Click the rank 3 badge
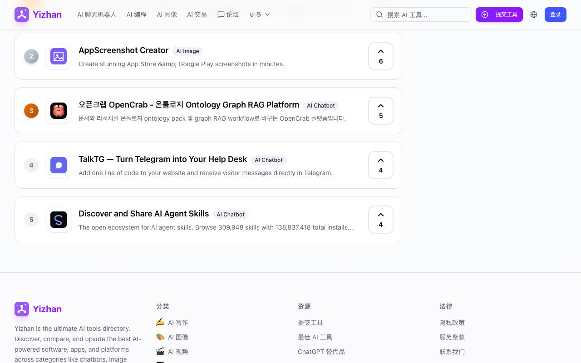This screenshot has height=363, width=581. (31, 111)
